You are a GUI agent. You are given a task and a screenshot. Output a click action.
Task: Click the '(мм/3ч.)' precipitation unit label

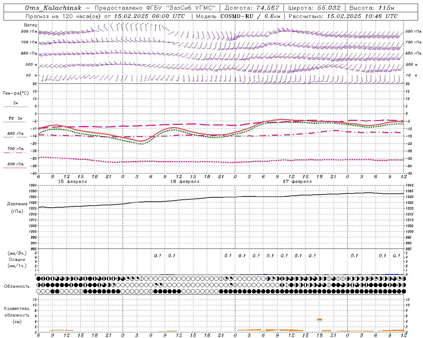pos(18,253)
